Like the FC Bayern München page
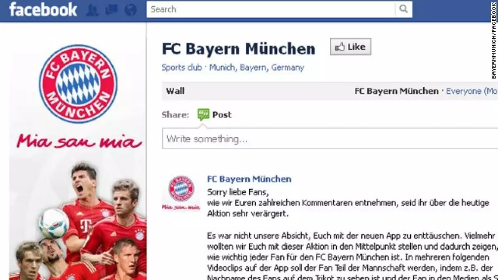498x280 pixels. pos(350,47)
